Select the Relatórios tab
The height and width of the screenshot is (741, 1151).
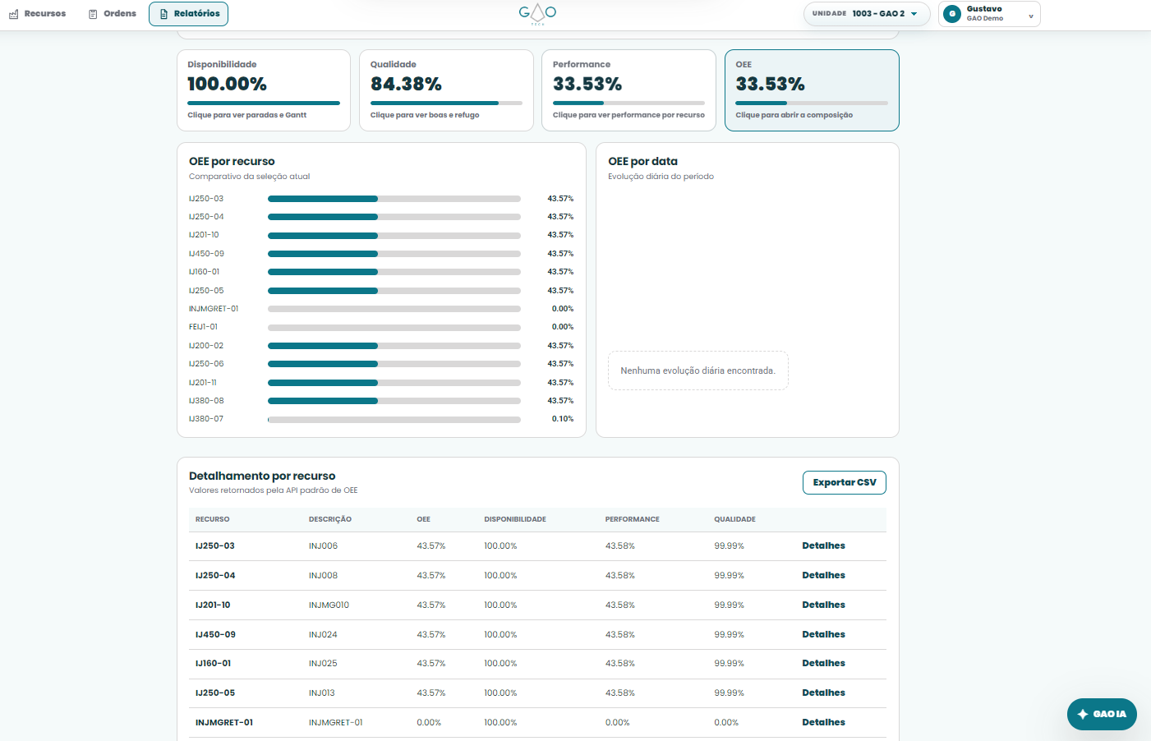(188, 14)
